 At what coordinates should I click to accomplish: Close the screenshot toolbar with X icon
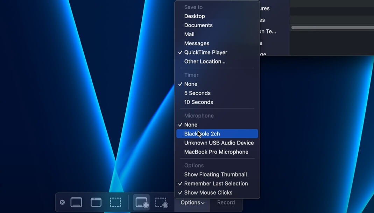(x=62, y=202)
